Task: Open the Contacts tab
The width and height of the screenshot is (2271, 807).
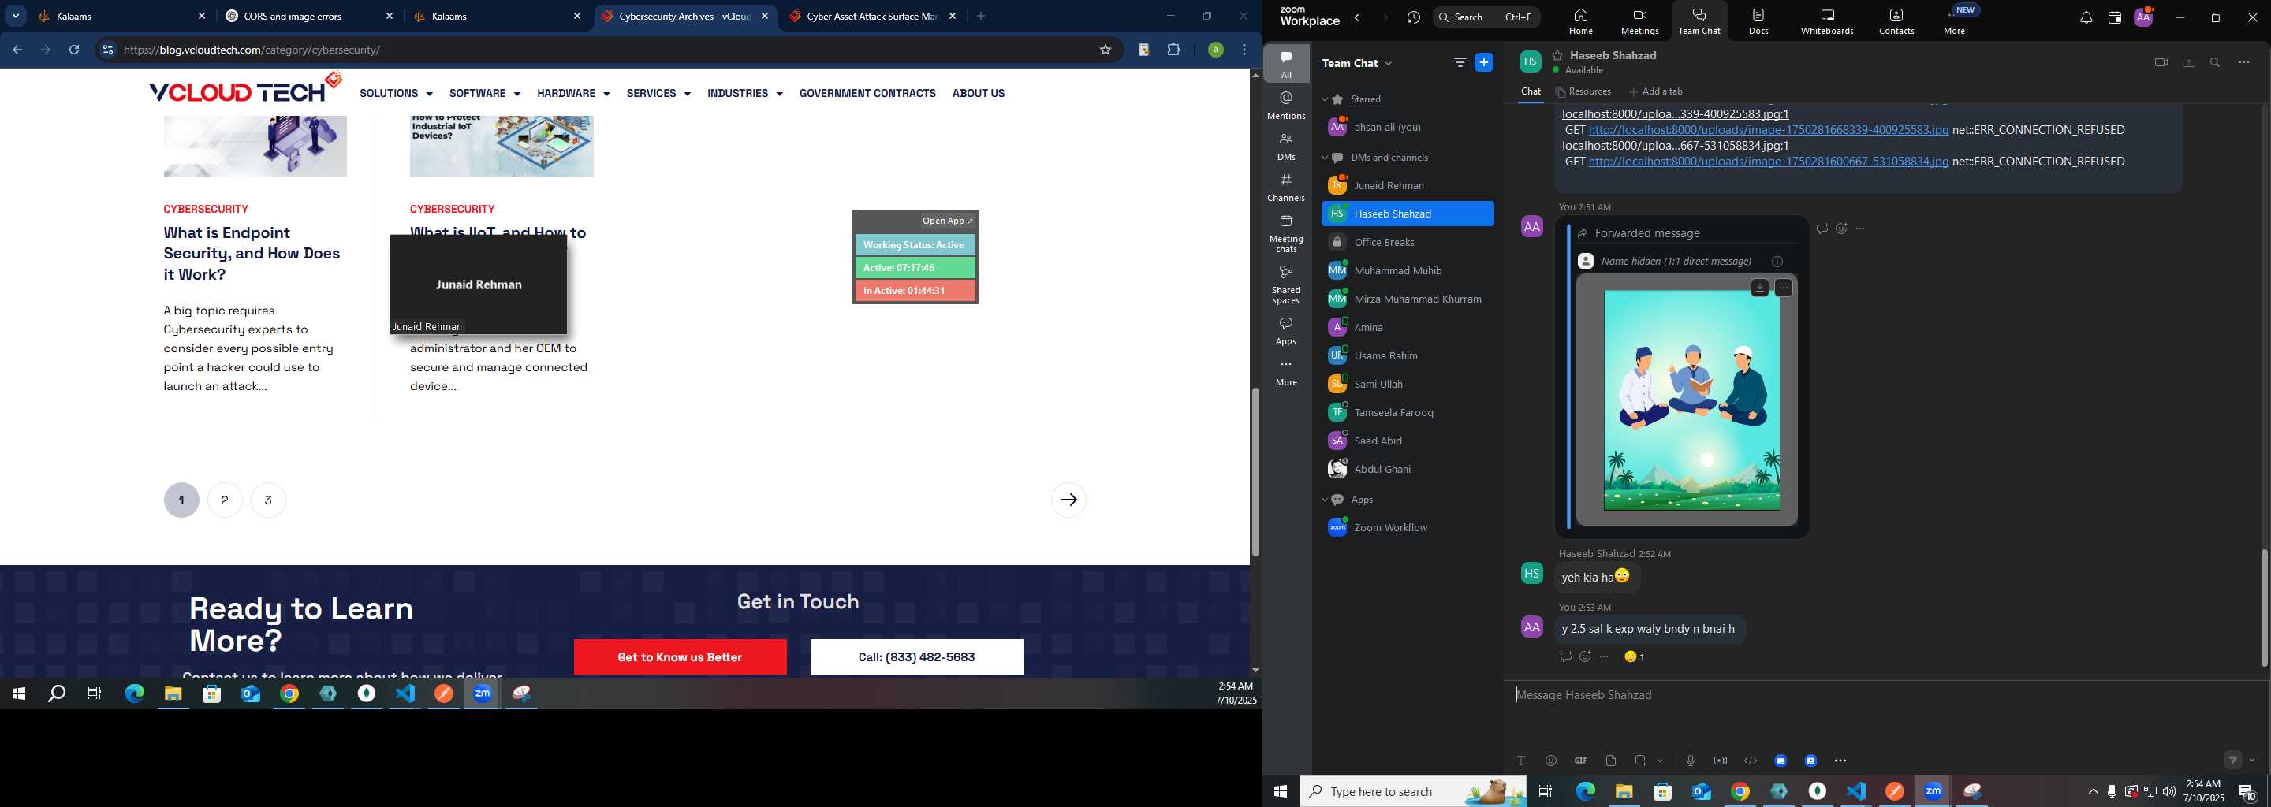Action: point(1896,22)
